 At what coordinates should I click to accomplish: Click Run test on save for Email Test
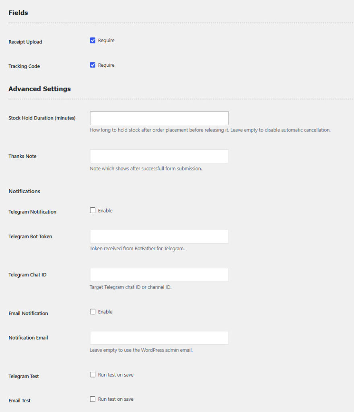115,399
